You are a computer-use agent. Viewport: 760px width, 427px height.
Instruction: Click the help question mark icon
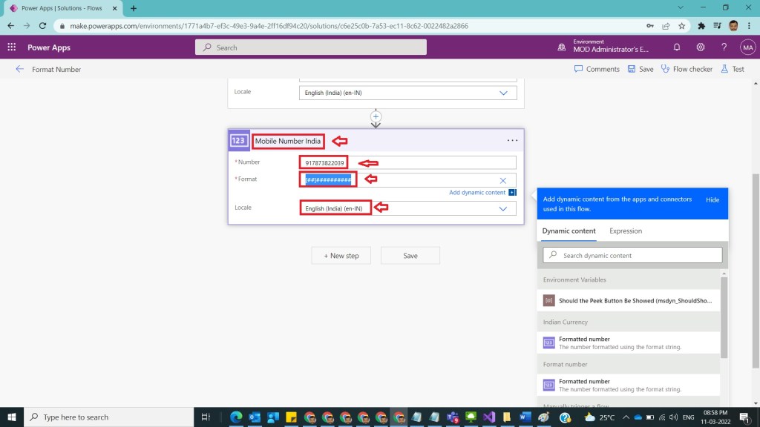coord(724,47)
